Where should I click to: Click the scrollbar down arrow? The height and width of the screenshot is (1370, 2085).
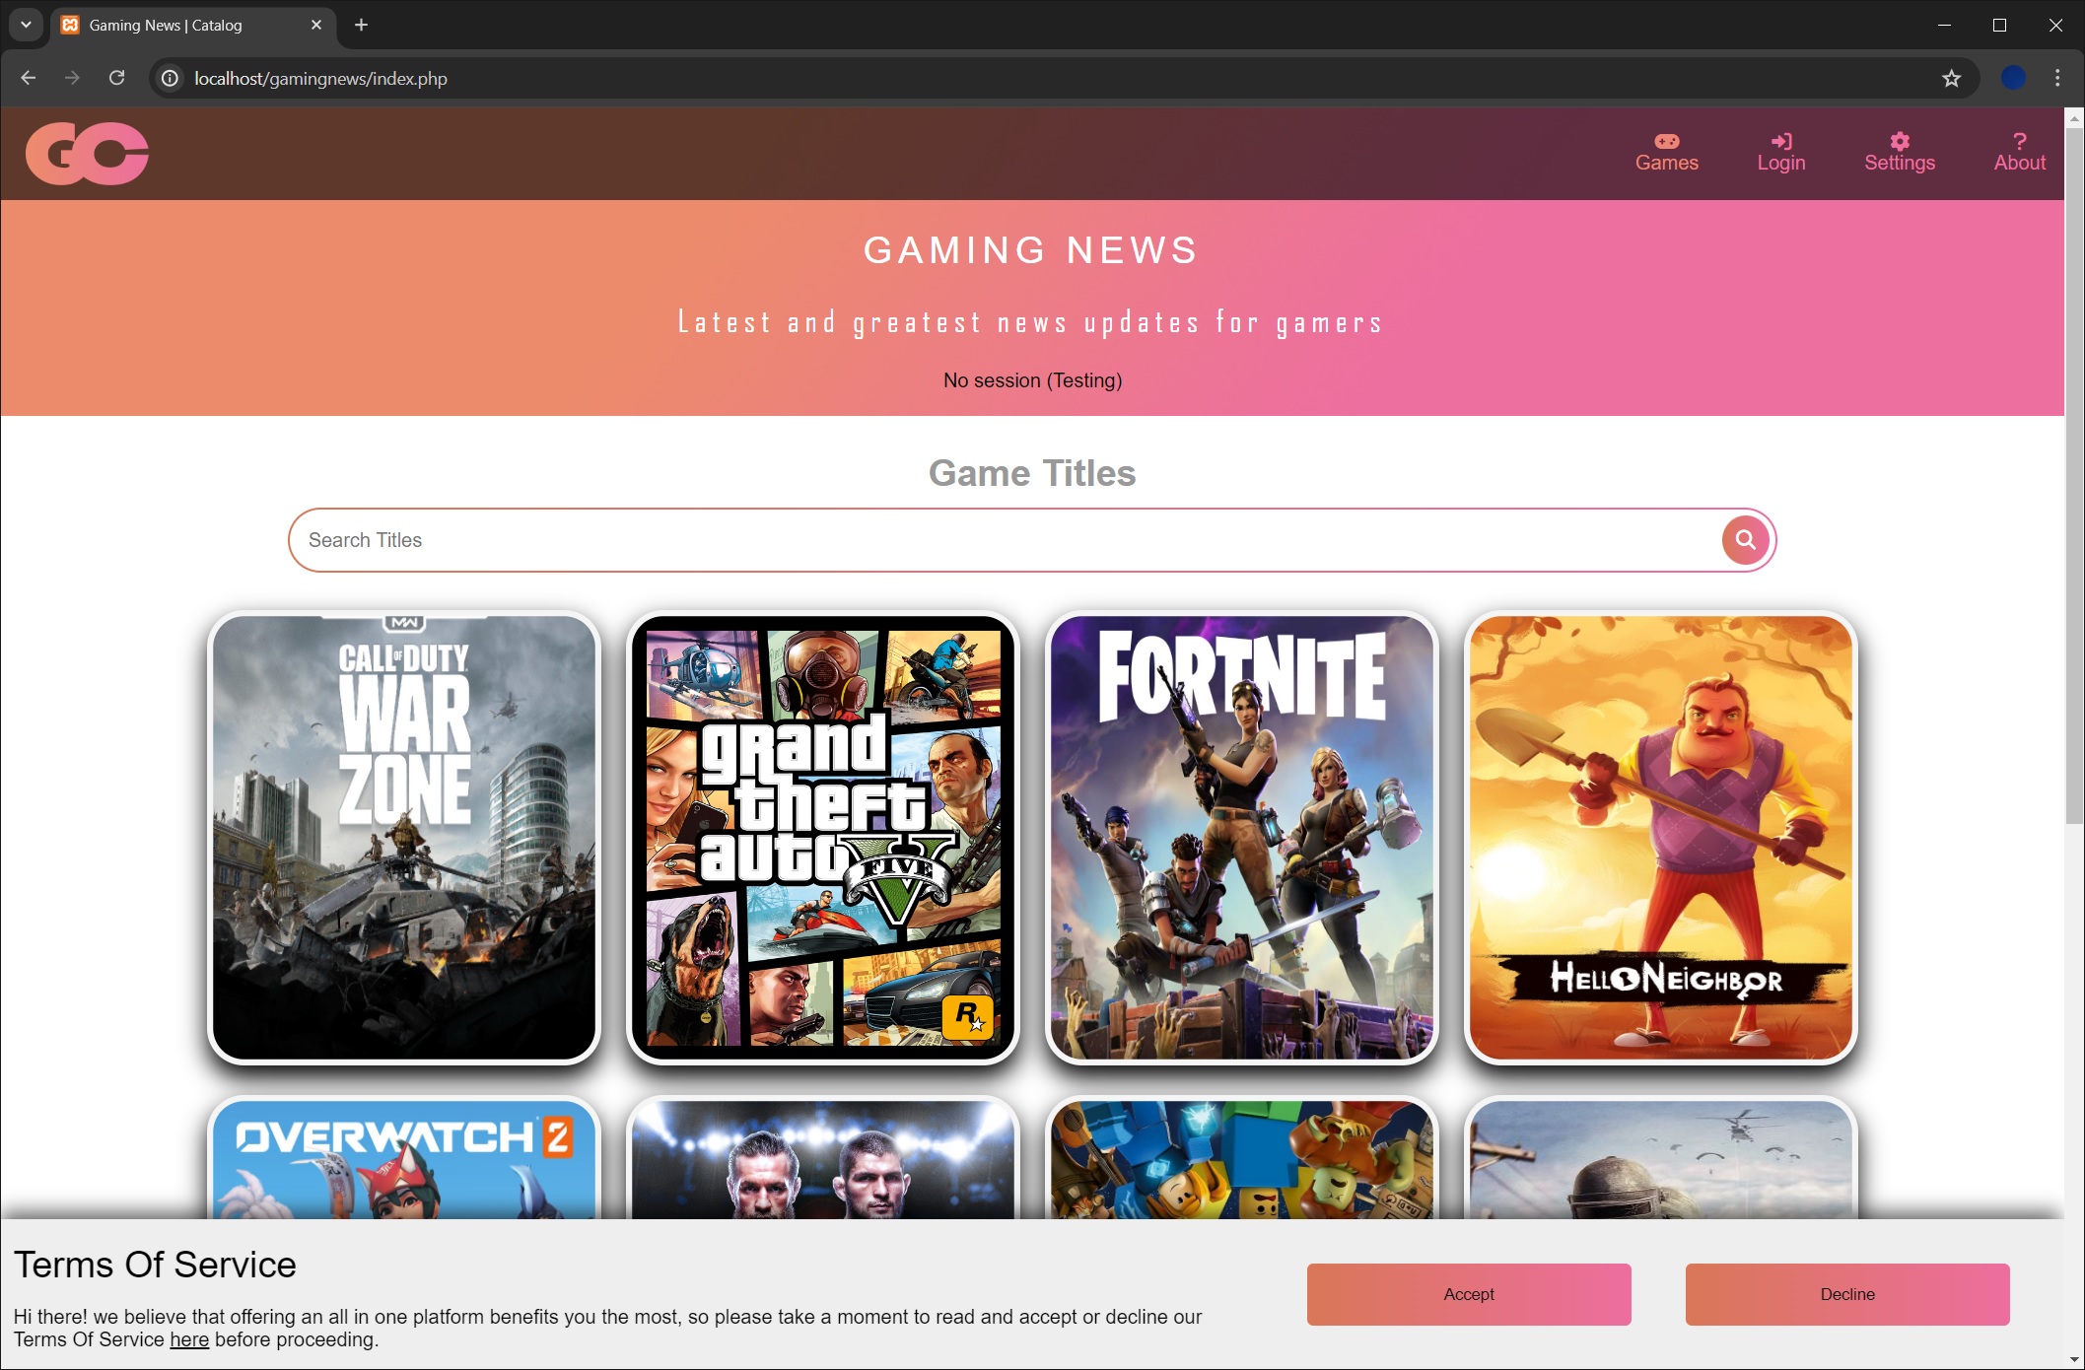[2074, 1360]
